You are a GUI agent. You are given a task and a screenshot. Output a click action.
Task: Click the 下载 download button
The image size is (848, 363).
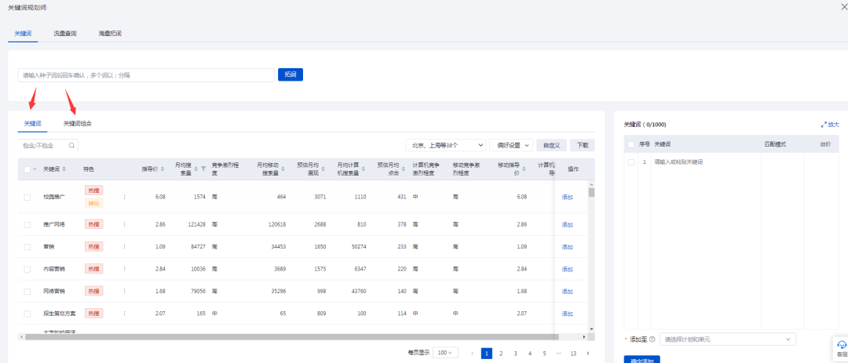[582, 145]
